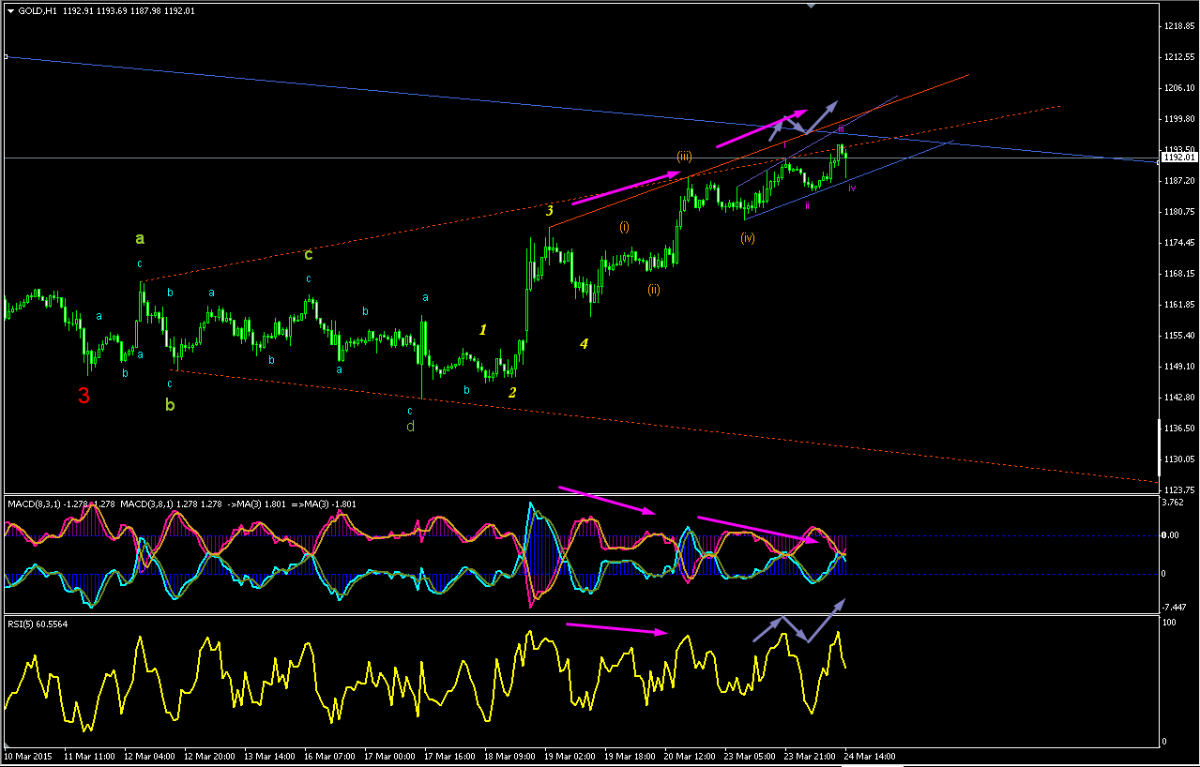Select the GOLD,H1 symbol title text
This screenshot has height=767, width=1200.
pos(36,10)
